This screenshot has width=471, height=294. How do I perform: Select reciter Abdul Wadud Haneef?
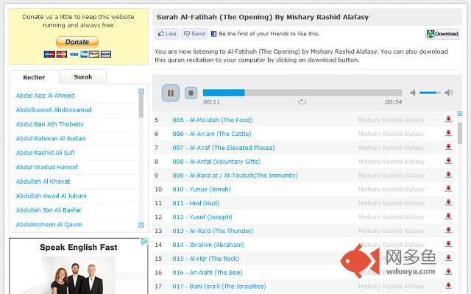coord(46,167)
